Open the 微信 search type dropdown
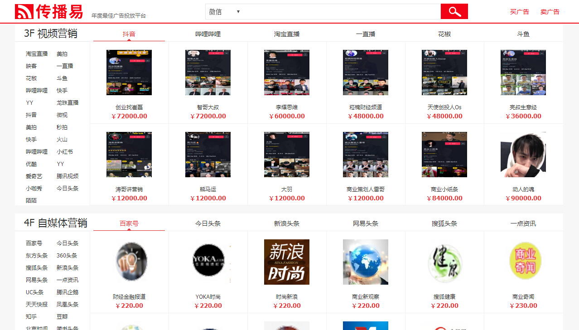Image resolution: width=579 pixels, height=330 pixels. click(x=224, y=12)
